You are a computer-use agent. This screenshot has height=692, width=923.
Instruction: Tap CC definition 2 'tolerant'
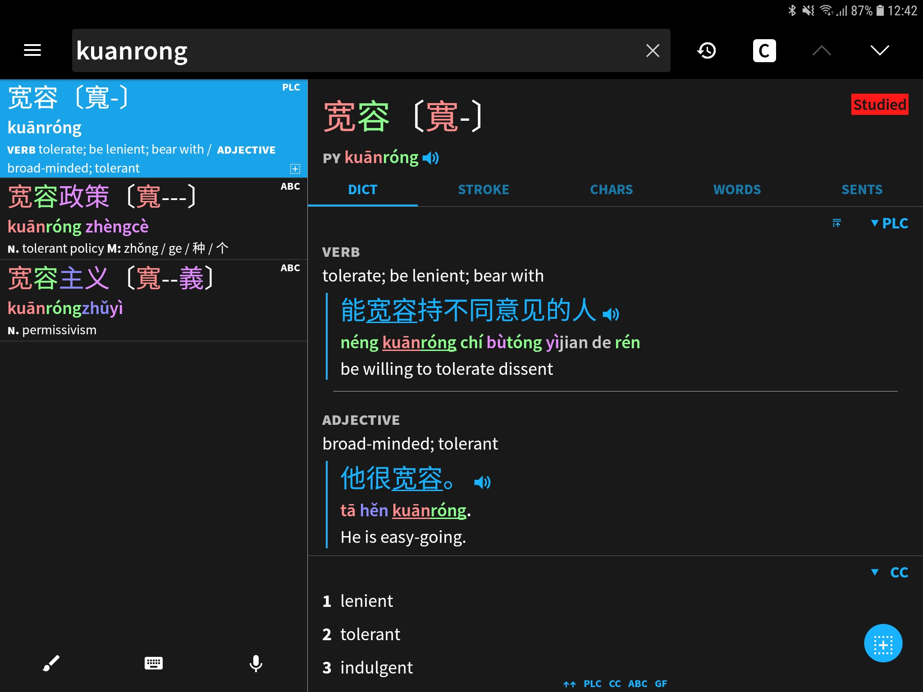[x=370, y=634]
